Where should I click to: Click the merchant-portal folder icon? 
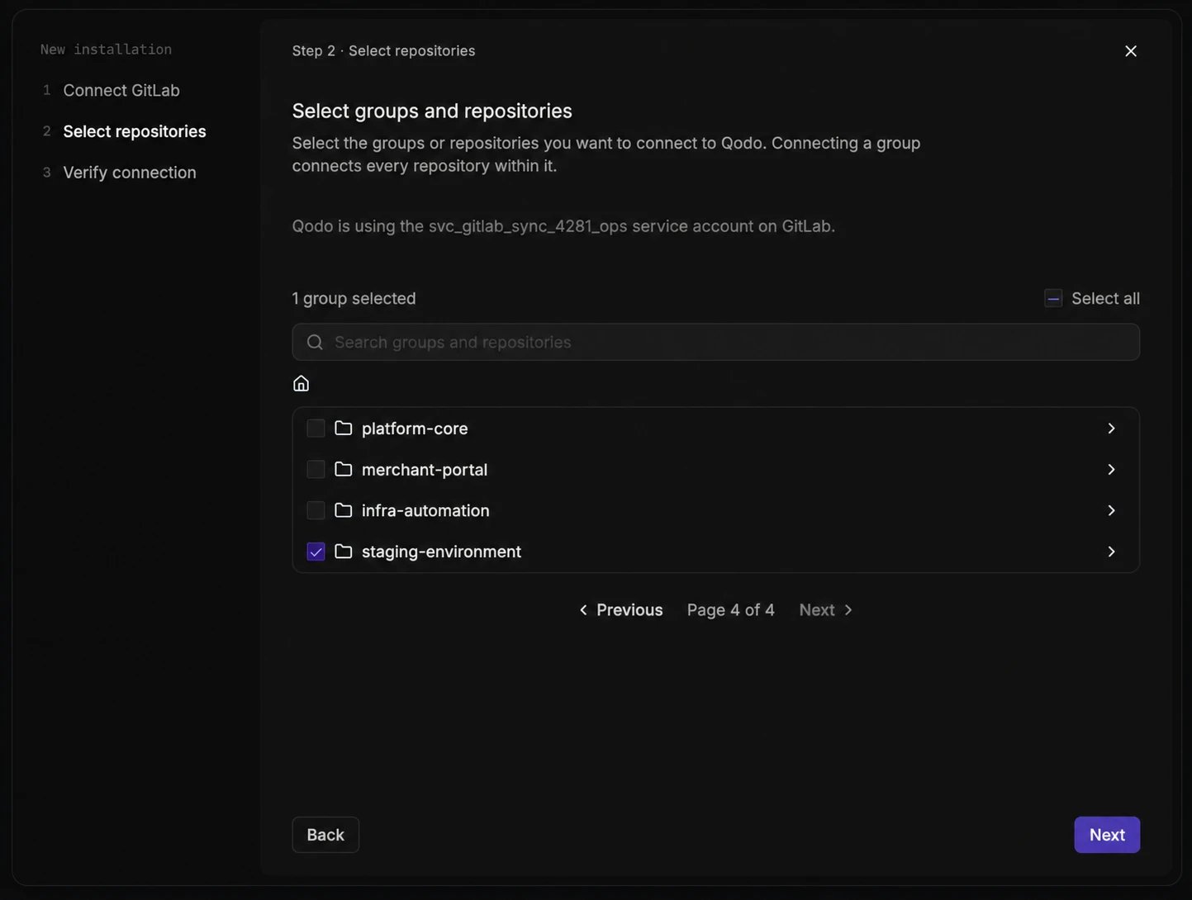tap(344, 469)
